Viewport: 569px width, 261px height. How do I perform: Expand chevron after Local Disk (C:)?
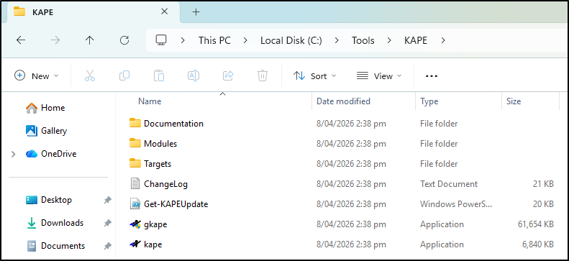pyautogui.click(x=337, y=40)
